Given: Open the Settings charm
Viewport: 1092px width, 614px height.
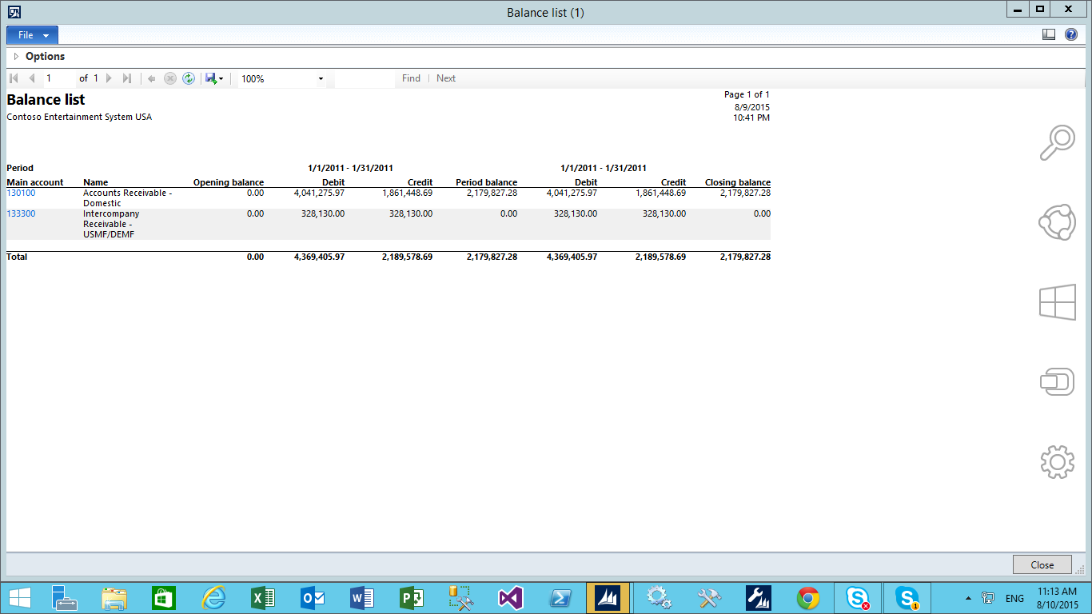Looking at the screenshot, I should click(1057, 461).
